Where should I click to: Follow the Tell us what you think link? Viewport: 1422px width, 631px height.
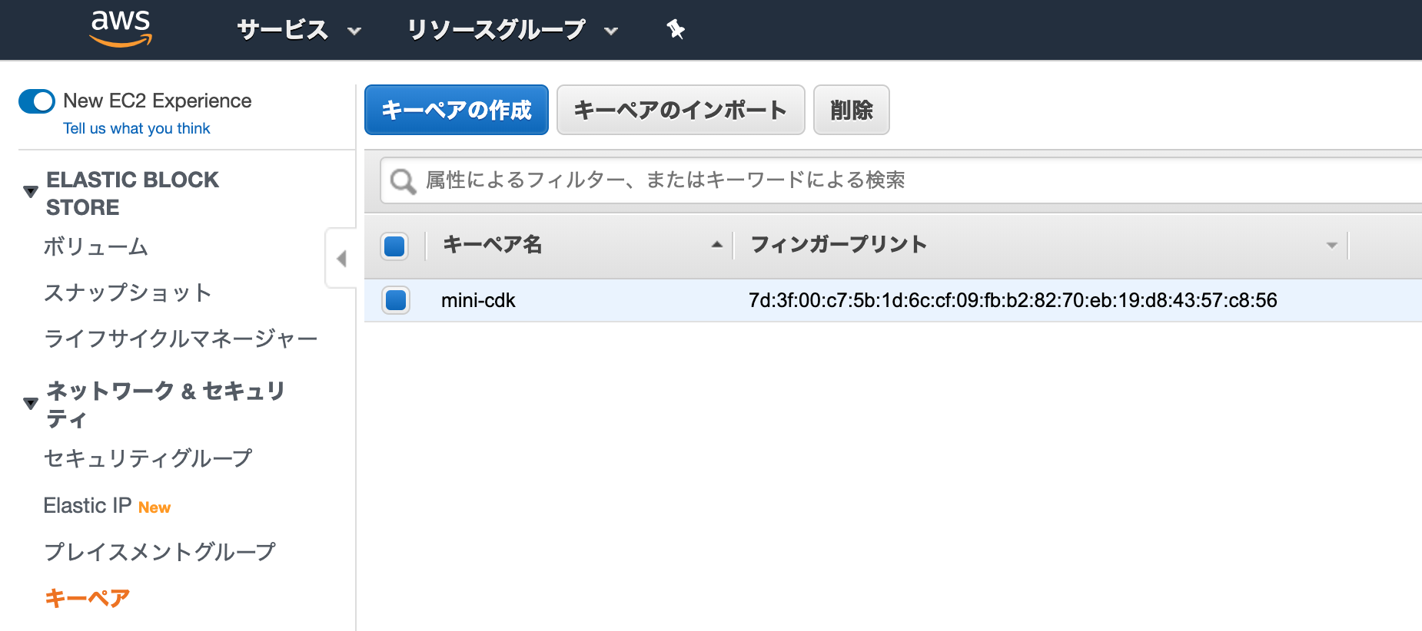coord(137,128)
